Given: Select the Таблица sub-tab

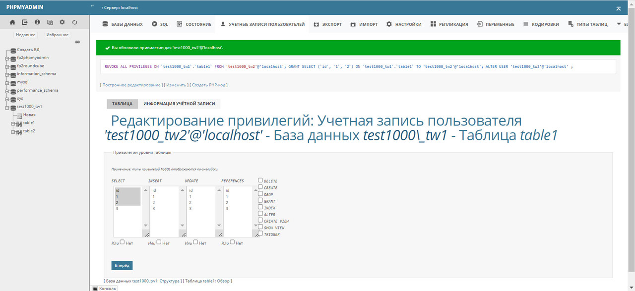Looking at the screenshot, I should click(x=122, y=104).
